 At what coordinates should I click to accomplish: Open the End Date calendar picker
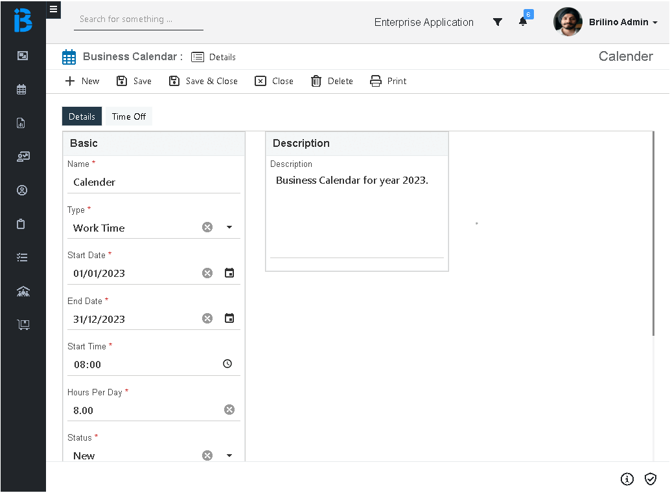pyautogui.click(x=229, y=318)
